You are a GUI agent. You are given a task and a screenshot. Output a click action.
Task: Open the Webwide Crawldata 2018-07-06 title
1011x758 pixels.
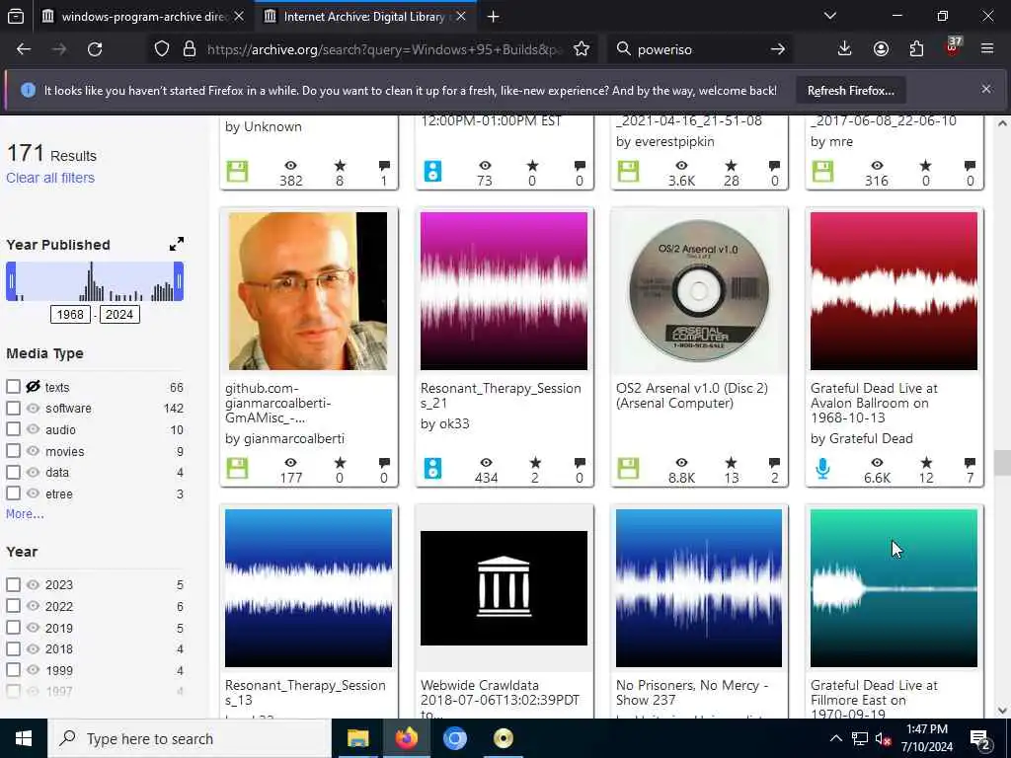point(500,701)
